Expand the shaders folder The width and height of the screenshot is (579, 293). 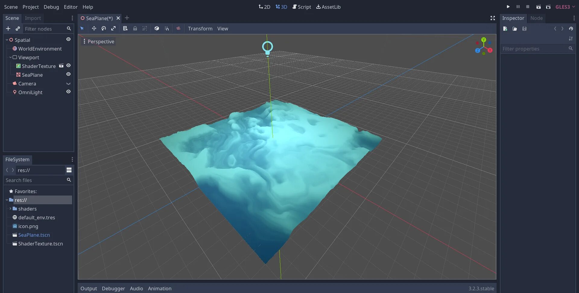(x=11, y=208)
